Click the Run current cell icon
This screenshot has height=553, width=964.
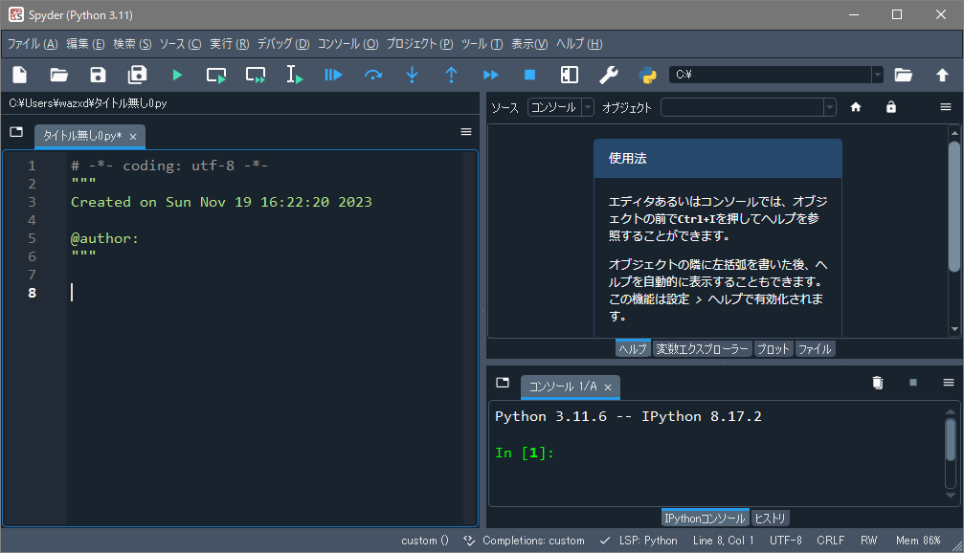216,75
